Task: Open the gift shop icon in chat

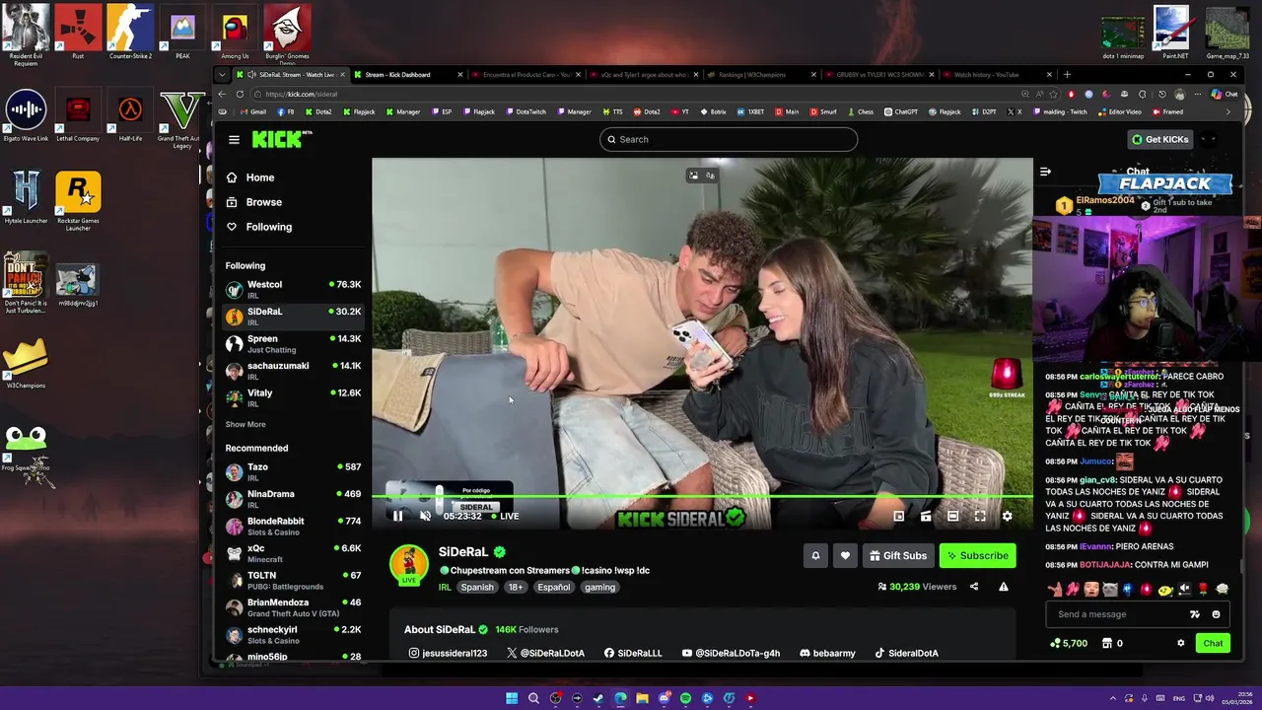Action: pyautogui.click(x=1106, y=643)
